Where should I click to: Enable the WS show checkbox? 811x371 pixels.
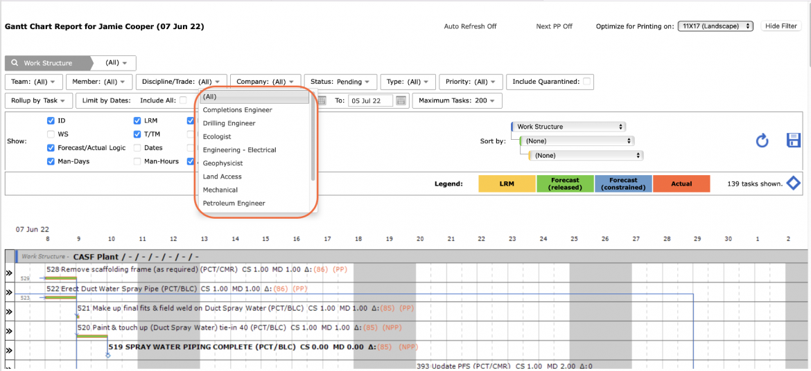click(x=51, y=134)
